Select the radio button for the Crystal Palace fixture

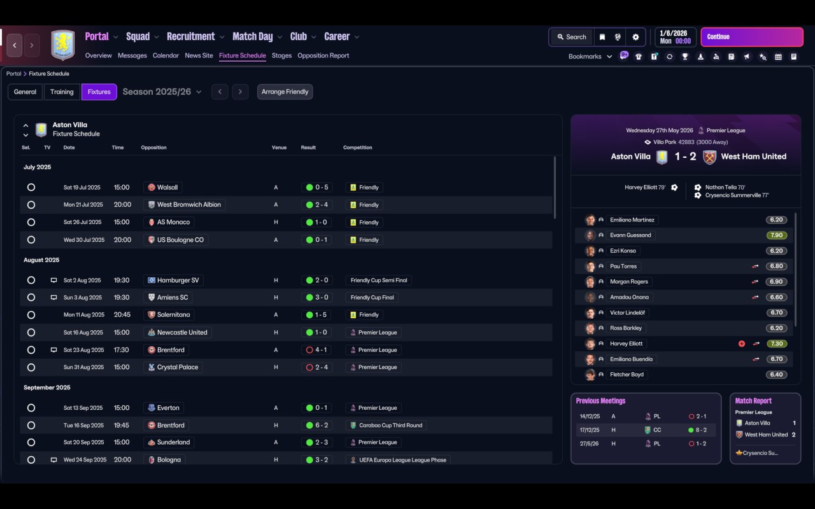click(x=31, y=367)
